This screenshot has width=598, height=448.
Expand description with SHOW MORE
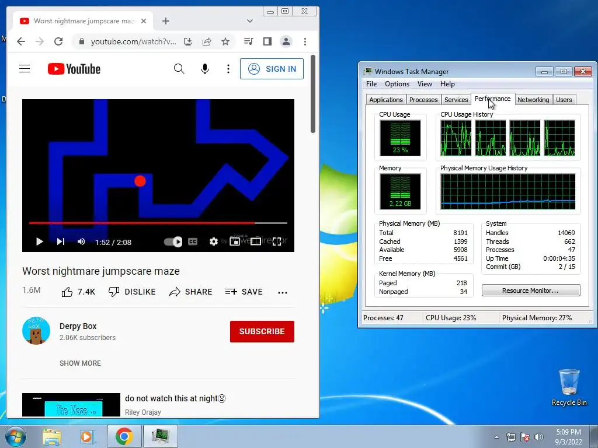click(80, 363)
